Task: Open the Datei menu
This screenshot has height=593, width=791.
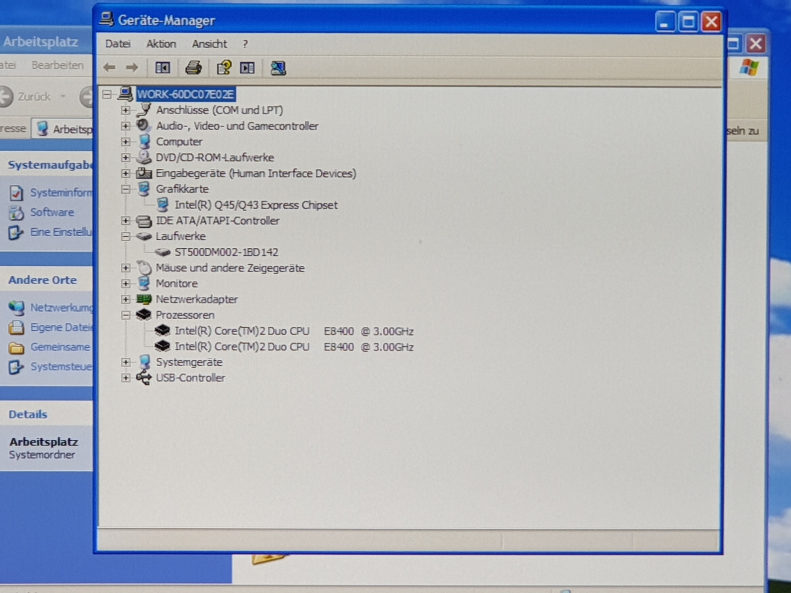Action: (118, 44)
